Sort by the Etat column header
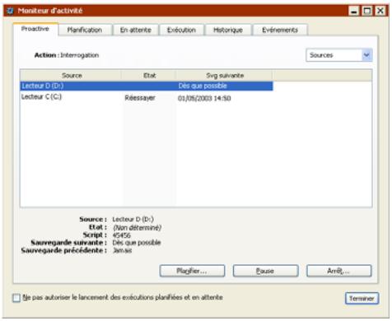The image size is (392, 321). 149,76
